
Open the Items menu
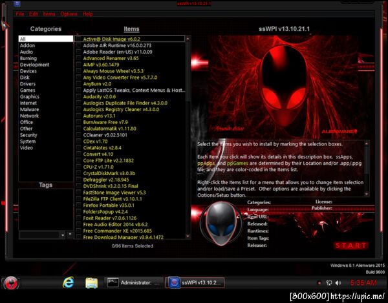click(x=49, y=14)
